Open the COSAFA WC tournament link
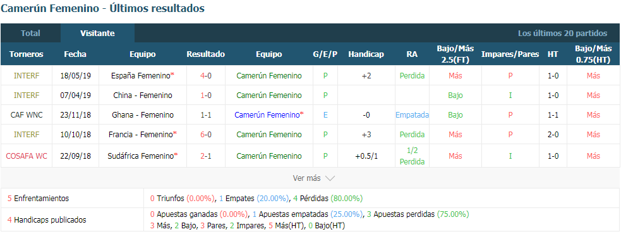The image size is (621, 234). click(x=27, y=156)
